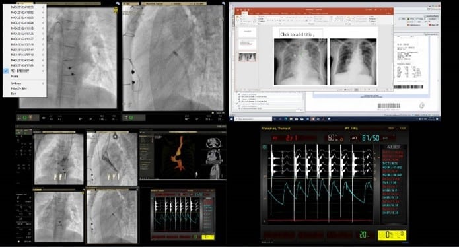Open the upper-right small fluoroscopy frame

(x=112, y=159)
